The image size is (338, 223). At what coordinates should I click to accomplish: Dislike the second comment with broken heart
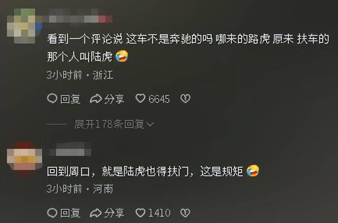[x=185, y=213]
